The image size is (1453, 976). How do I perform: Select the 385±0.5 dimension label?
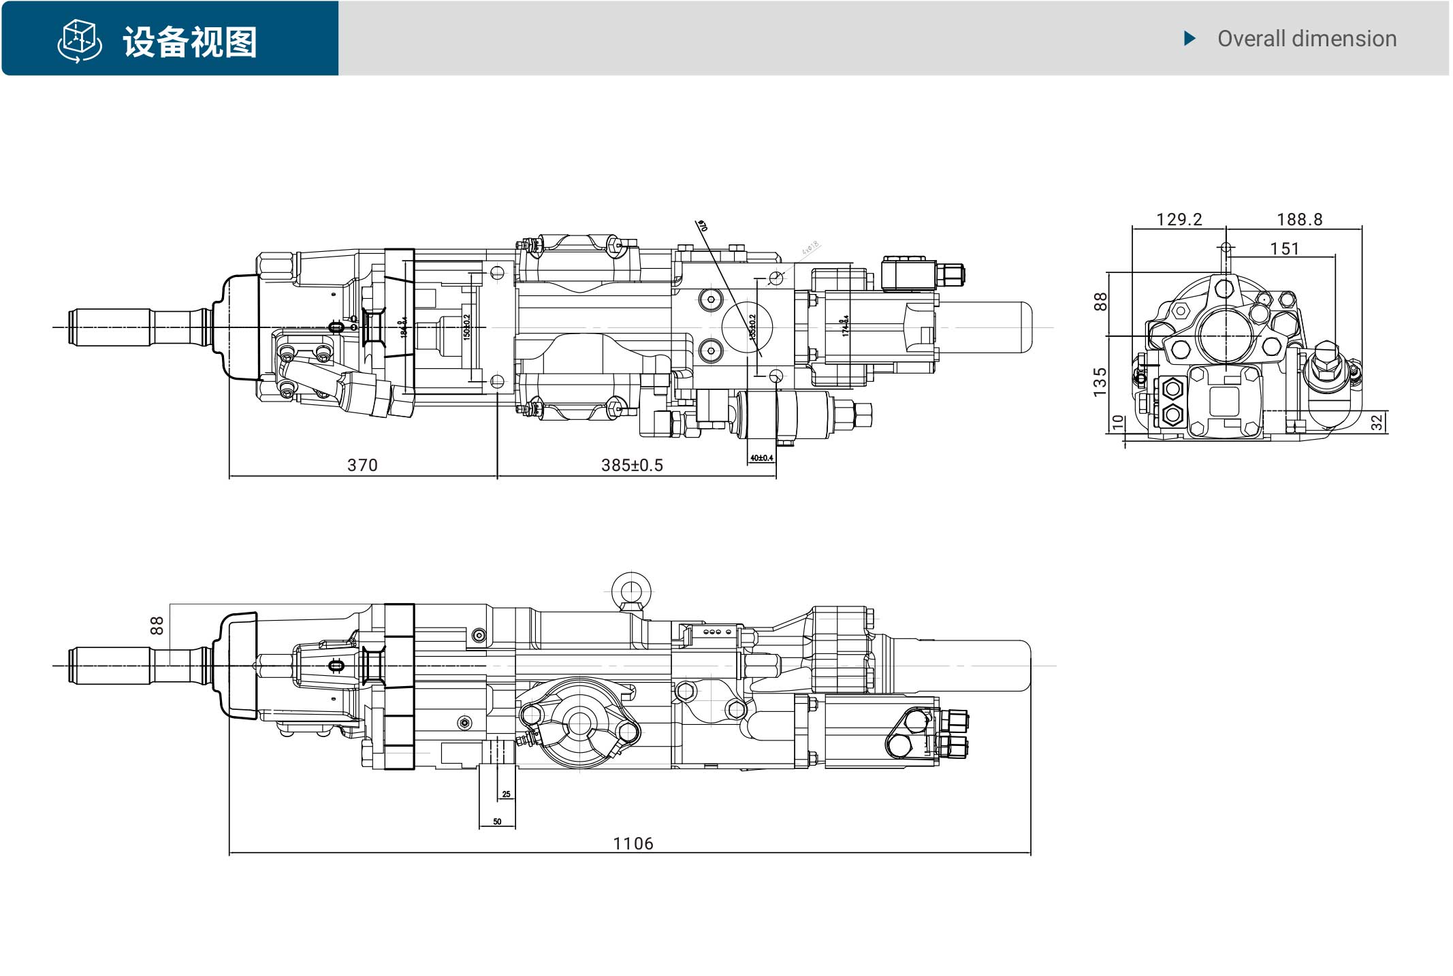pyautogui.click(x=632, y=465)
